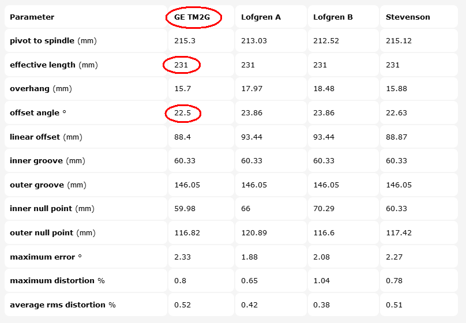466x323 pixels.
Task: Select the Lofgren A column header
Action: tap(261, 17)
